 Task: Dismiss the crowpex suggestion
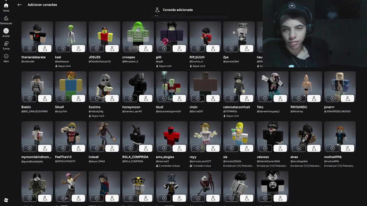point(131,49)
